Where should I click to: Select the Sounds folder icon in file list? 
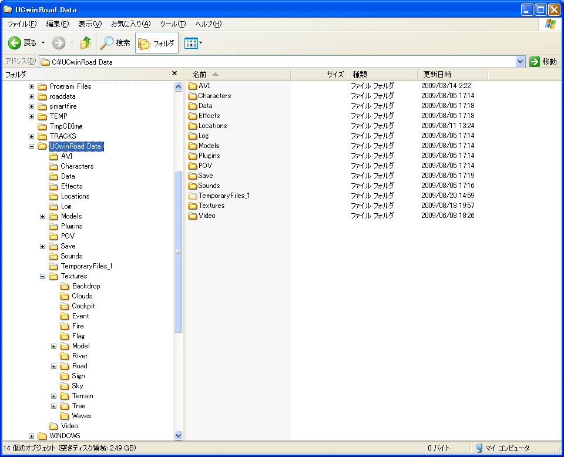pyautogui.click(x=193, y=186)
